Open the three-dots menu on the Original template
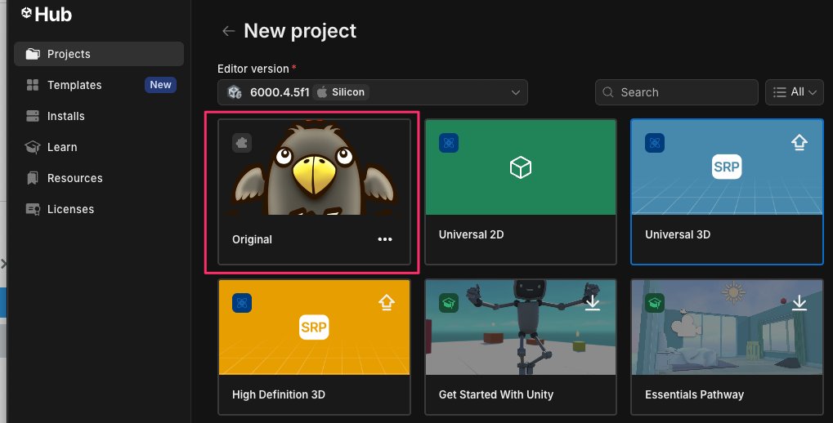Image resolution: width=833 pixels, height=423 pixels. point(385,239)
